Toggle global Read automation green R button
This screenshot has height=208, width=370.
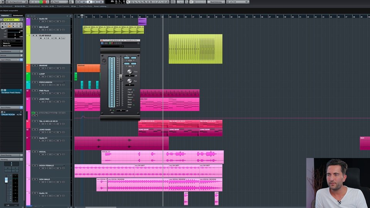pyautogui.click(x=41, y=2)
